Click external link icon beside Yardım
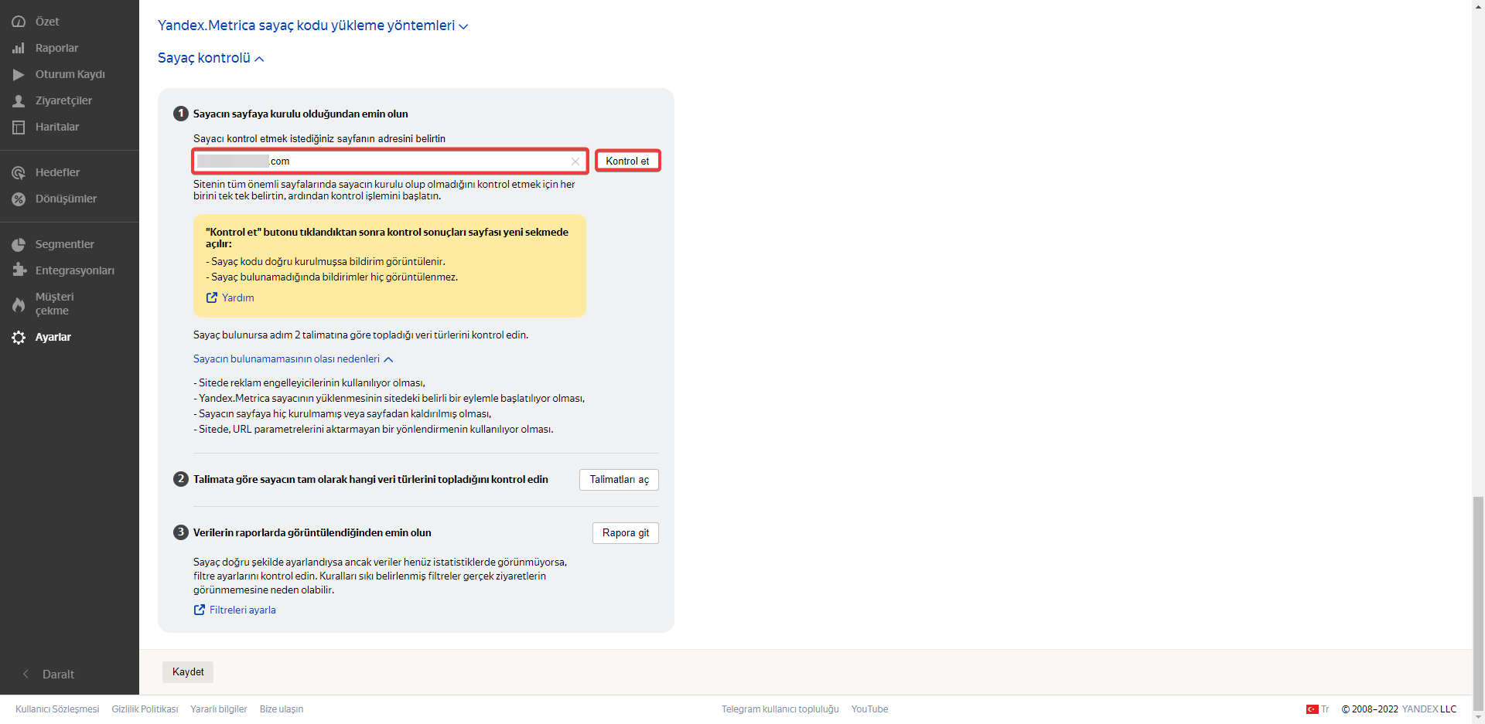Viewport: 1485px width, 724px height. 212,297
